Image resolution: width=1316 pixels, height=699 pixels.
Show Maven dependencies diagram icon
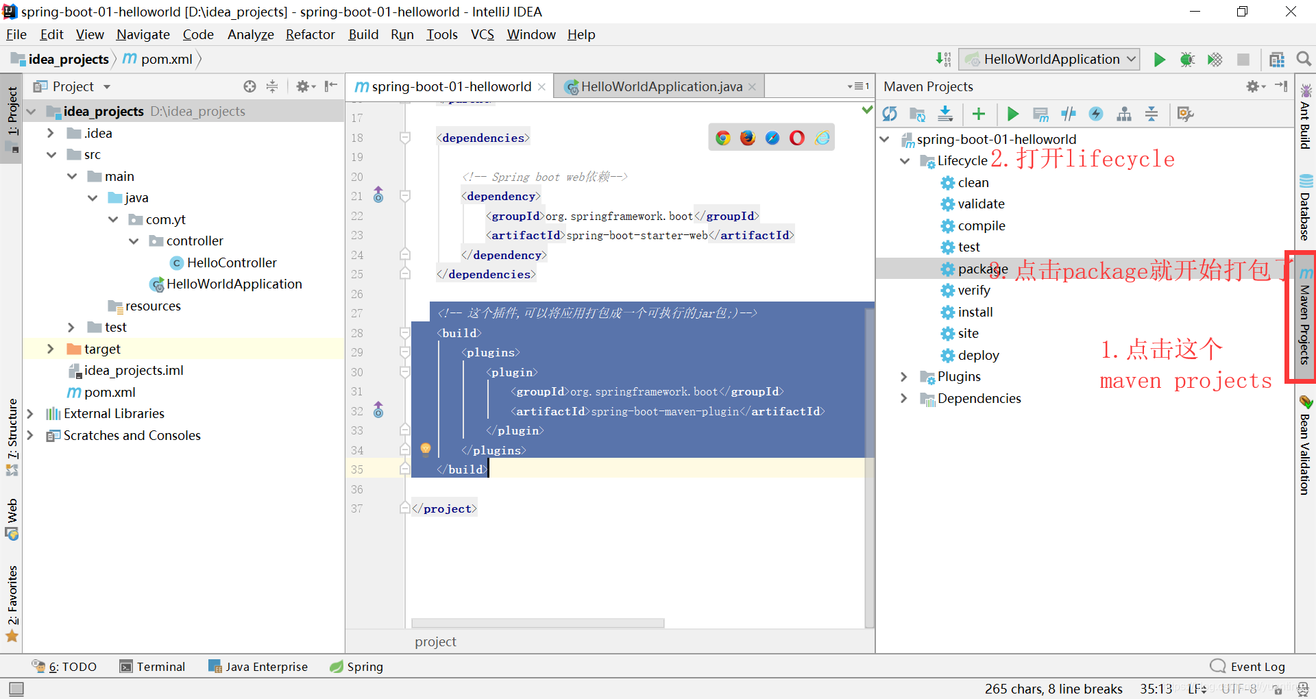(1124, 114)
